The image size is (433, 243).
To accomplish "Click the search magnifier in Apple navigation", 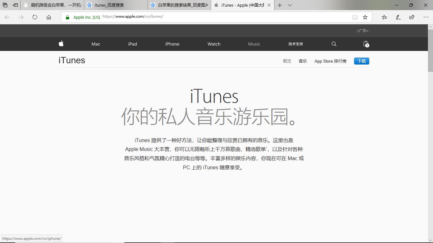I will coord(333,44).
